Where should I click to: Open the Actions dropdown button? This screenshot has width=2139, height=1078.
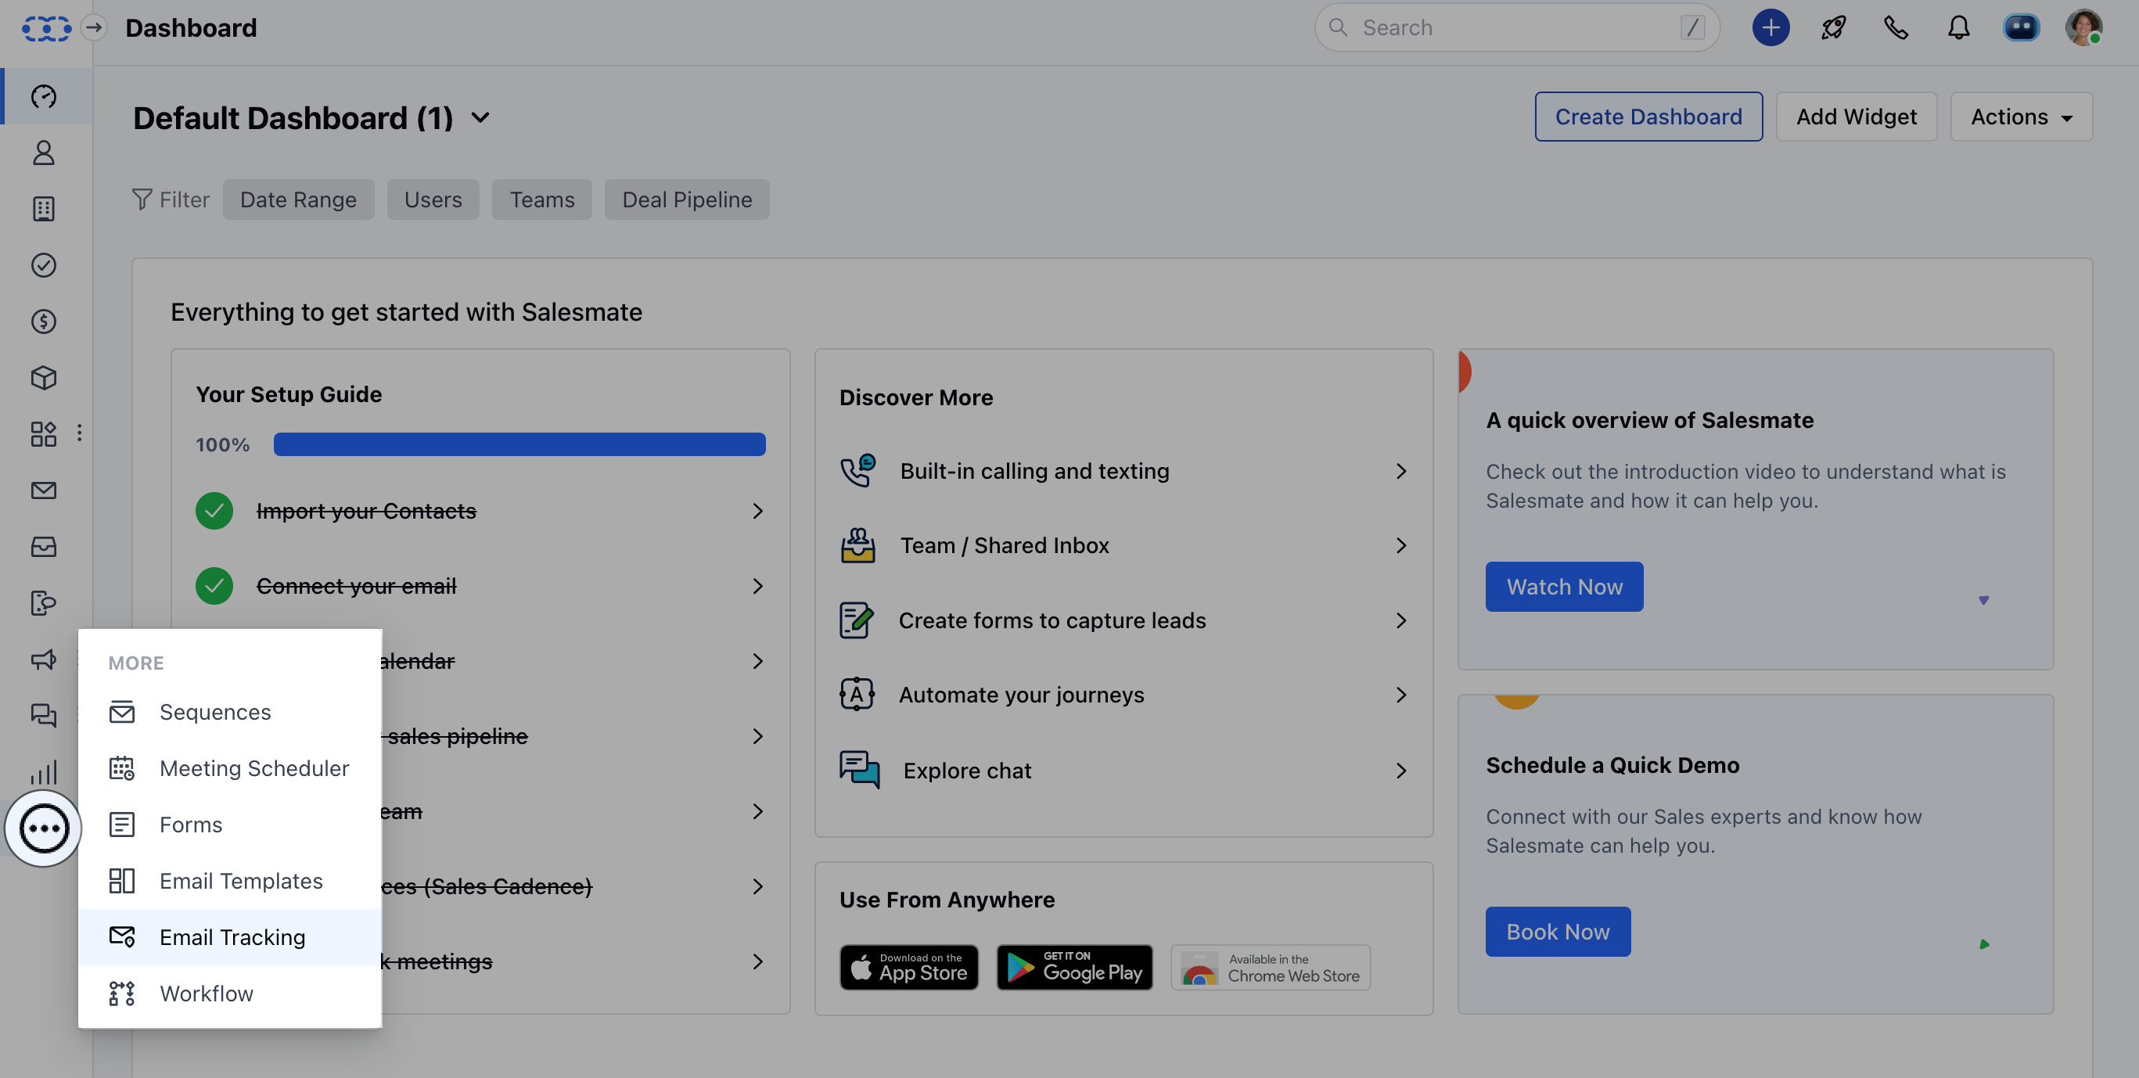[x=2020, y=117]
